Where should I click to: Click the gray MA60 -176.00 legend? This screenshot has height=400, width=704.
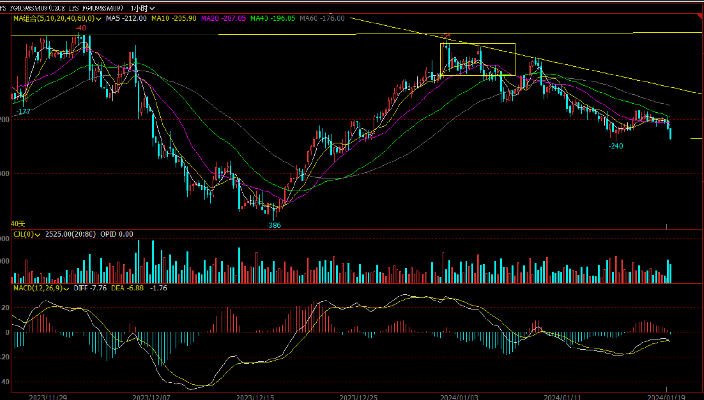point(322,18)
